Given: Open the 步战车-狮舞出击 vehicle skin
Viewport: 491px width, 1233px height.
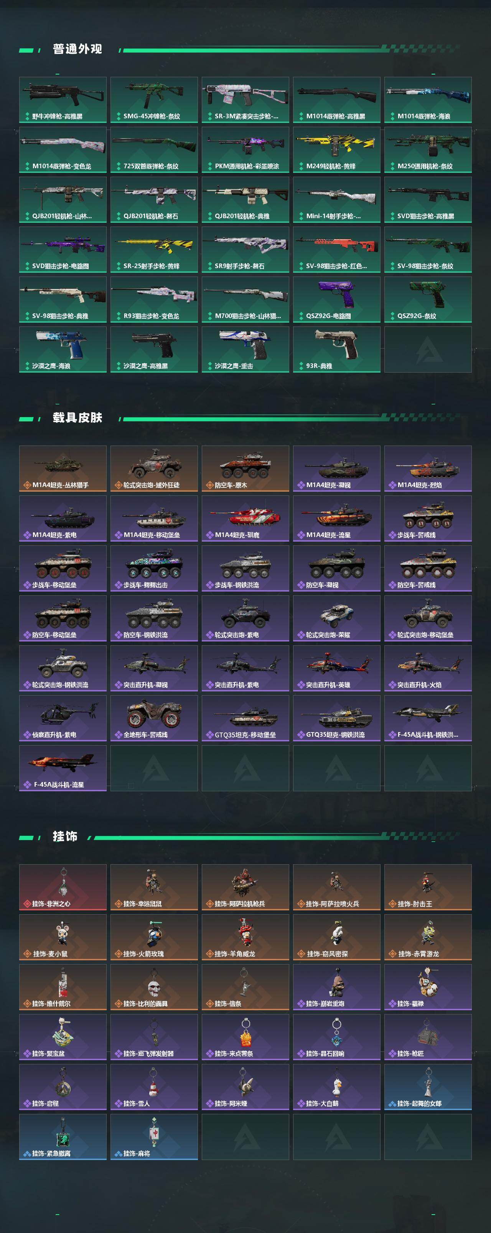Looking at the screenshot, I should click(x=154, y=568).
